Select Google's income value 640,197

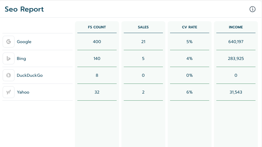pyautogui.click(x=236, y=42)
